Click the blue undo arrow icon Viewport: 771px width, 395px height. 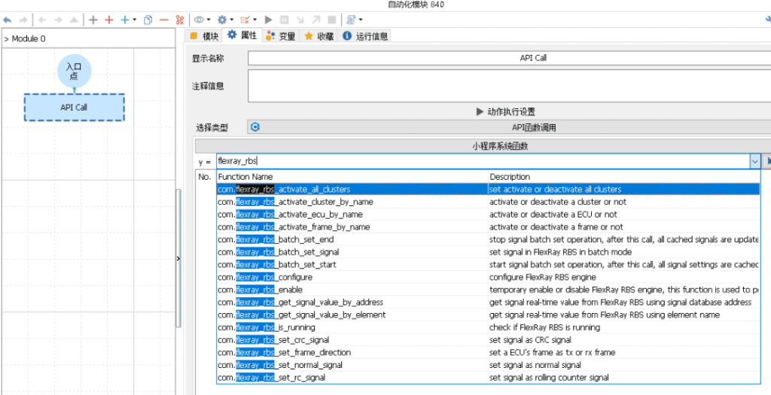pos(8,20)
